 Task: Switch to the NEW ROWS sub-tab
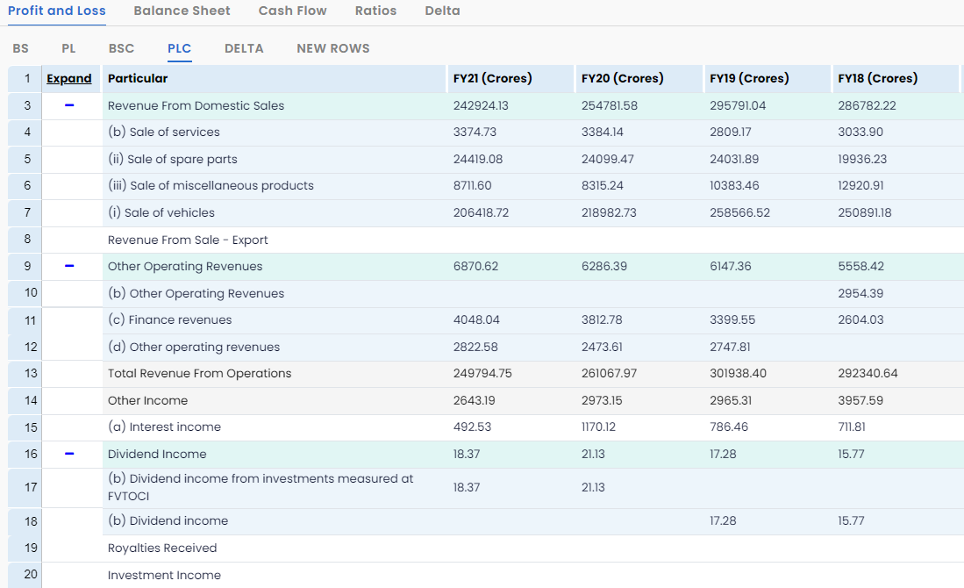pos(332,48)
